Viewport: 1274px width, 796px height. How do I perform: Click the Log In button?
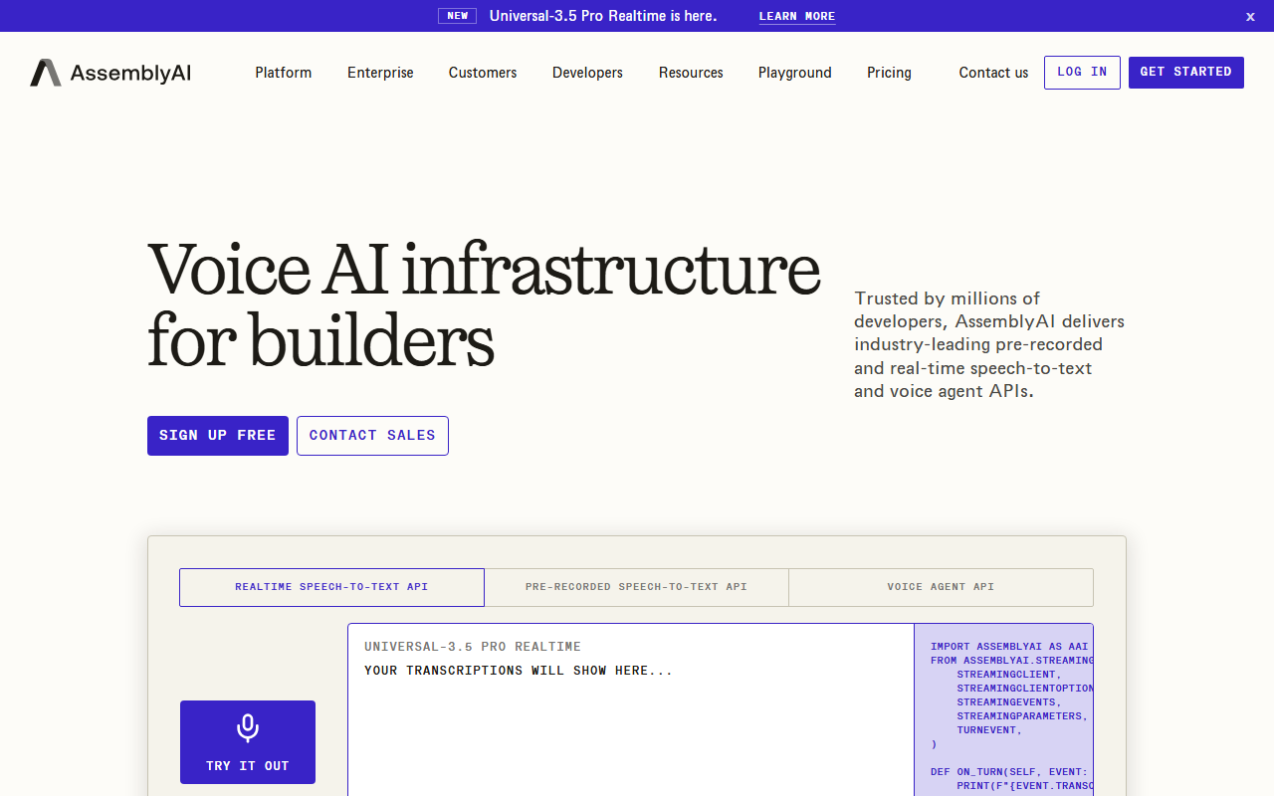[1082, 73]
